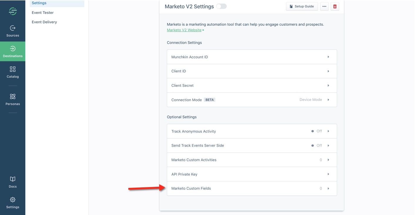Expand the Munchkin Account ID setting
The width and height of the screenshot is (415, 215).
coord(252,57)
